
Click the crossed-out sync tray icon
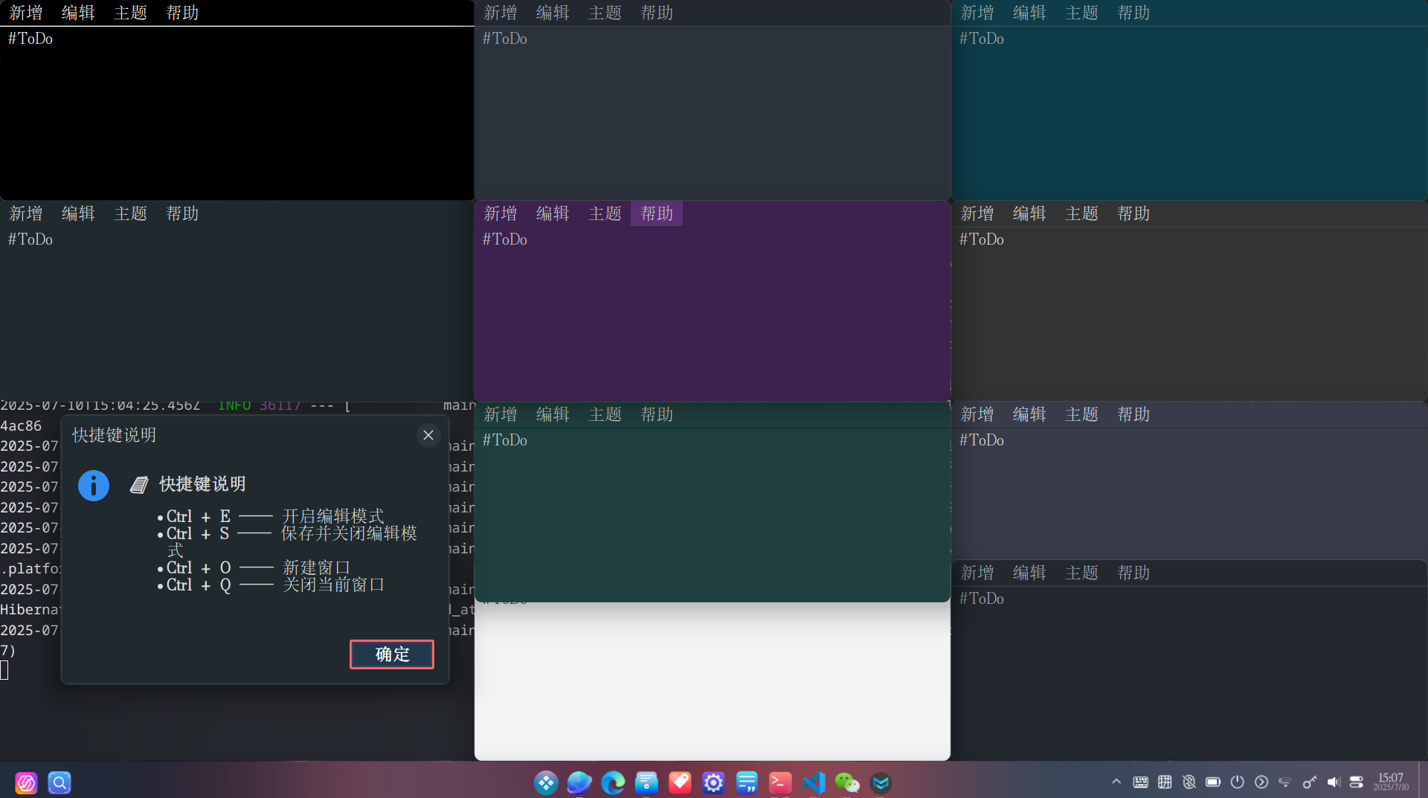(x=1189, y=782)
